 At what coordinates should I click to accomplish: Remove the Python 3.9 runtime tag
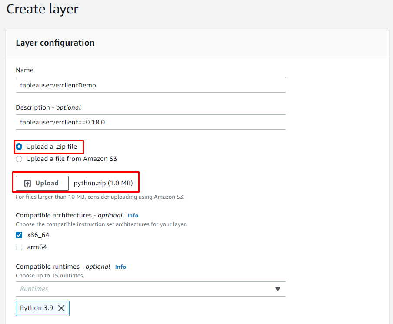tap(61, 308)
